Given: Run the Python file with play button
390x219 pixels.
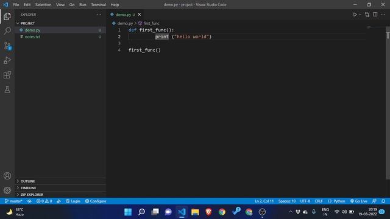Looking at the screenshot, I should point(355,15).
